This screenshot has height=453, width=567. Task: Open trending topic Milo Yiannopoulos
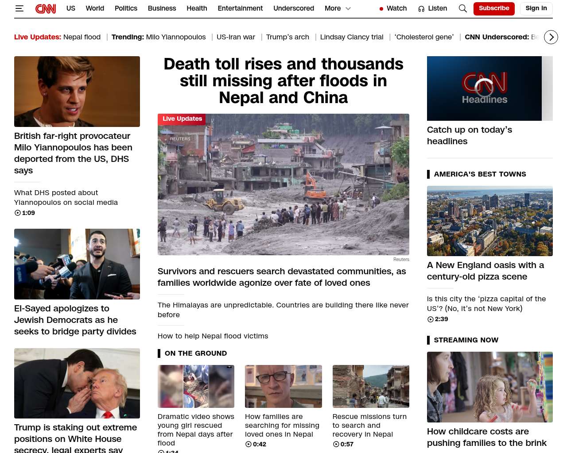click(x=176, y=37)
